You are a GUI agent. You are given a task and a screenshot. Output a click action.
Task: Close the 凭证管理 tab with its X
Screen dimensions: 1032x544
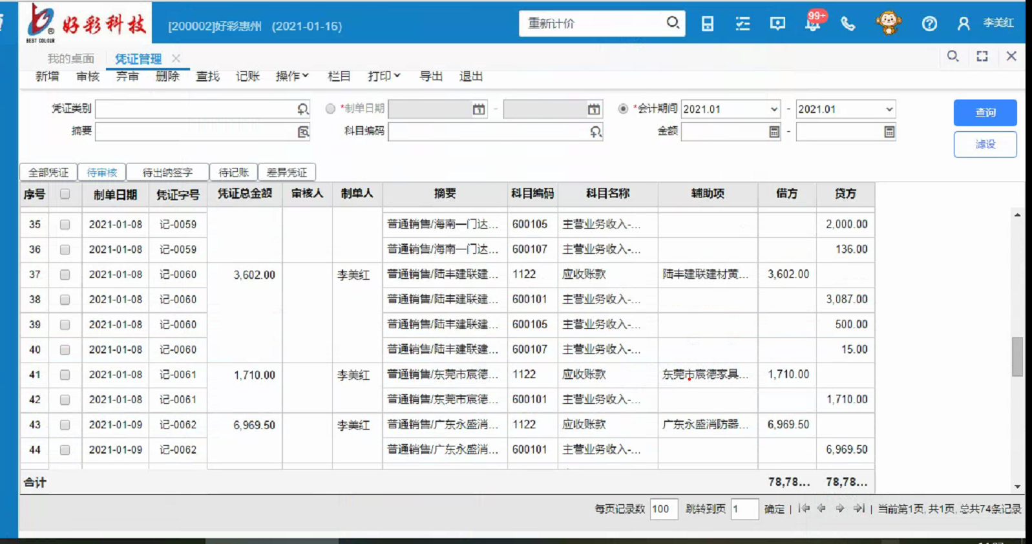[176, 58]
